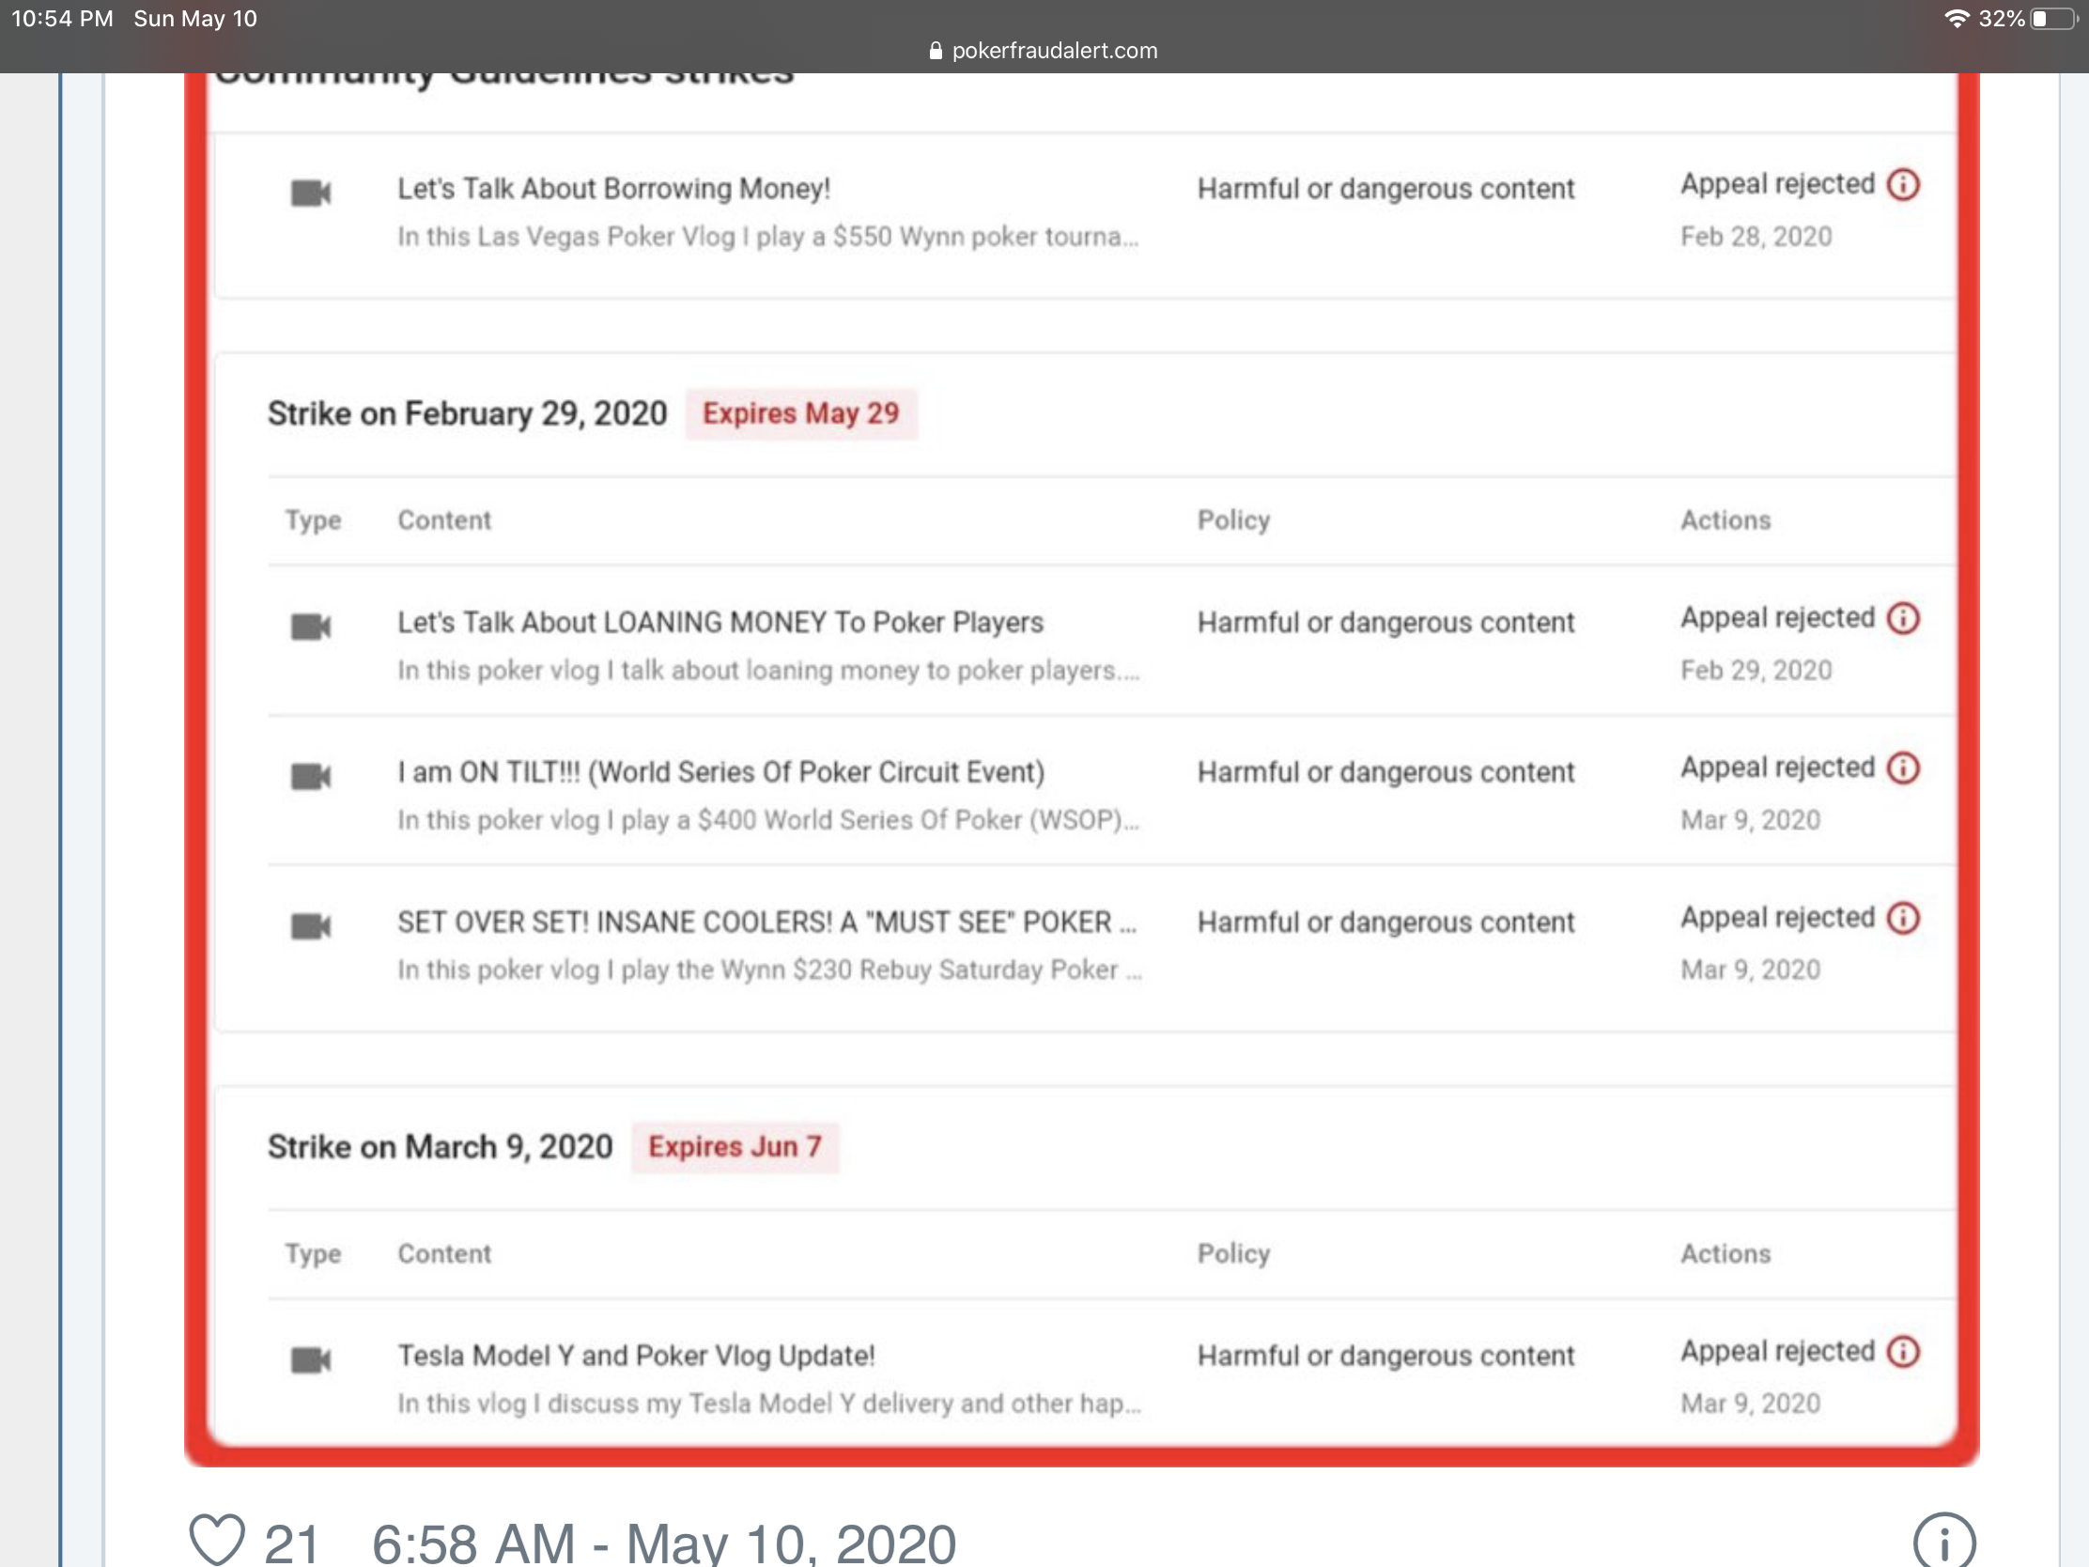2089x1567 pixels.
Task: Click 'I talk about loaning money' description
Action: coord(767,670)
